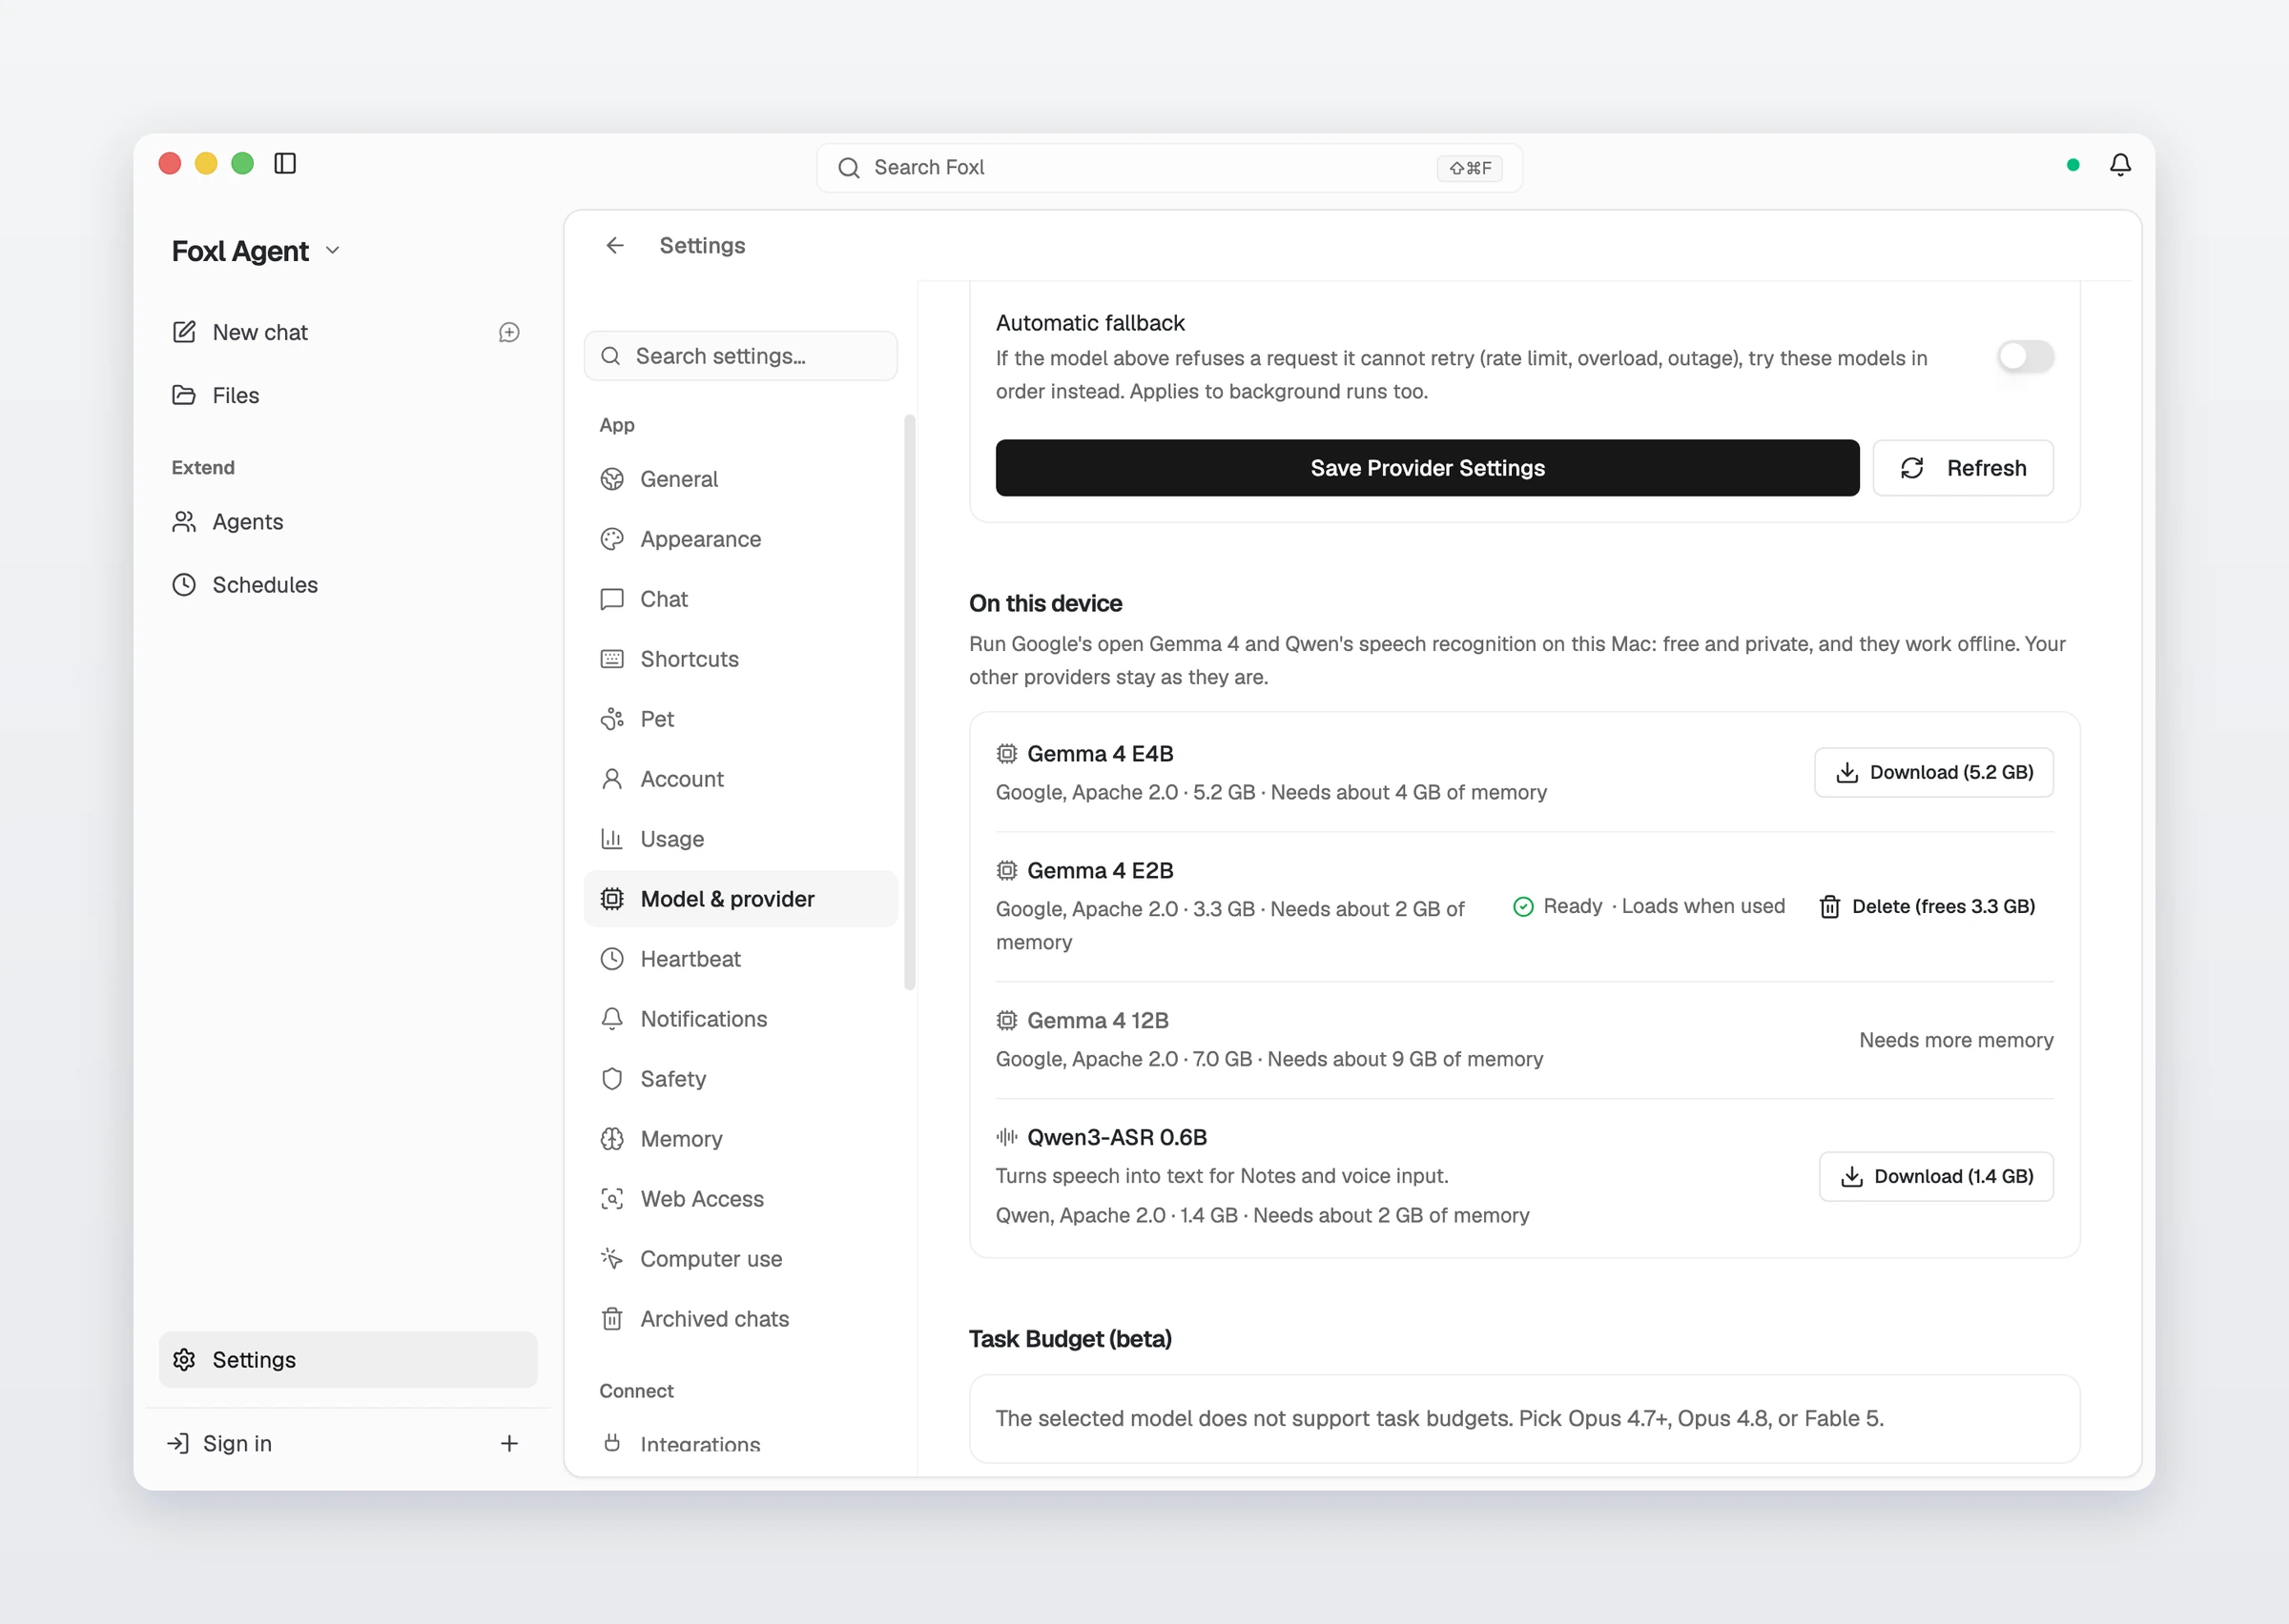
Task: Click the magnifier icon in Search Foxl
Action: (849, 167)
